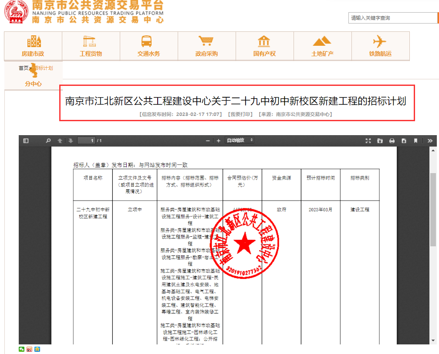Screen dimensions: 439x354
Task: Download the PDF document
Action: (x=404, y=141)
